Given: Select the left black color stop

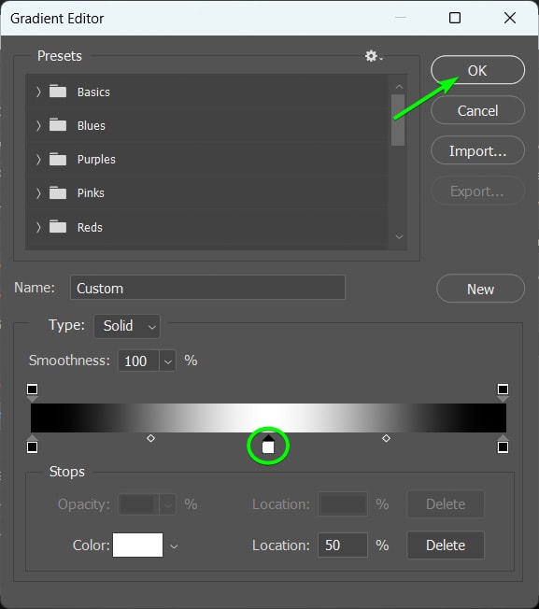Looking at the screenshot, I should 33,445.
